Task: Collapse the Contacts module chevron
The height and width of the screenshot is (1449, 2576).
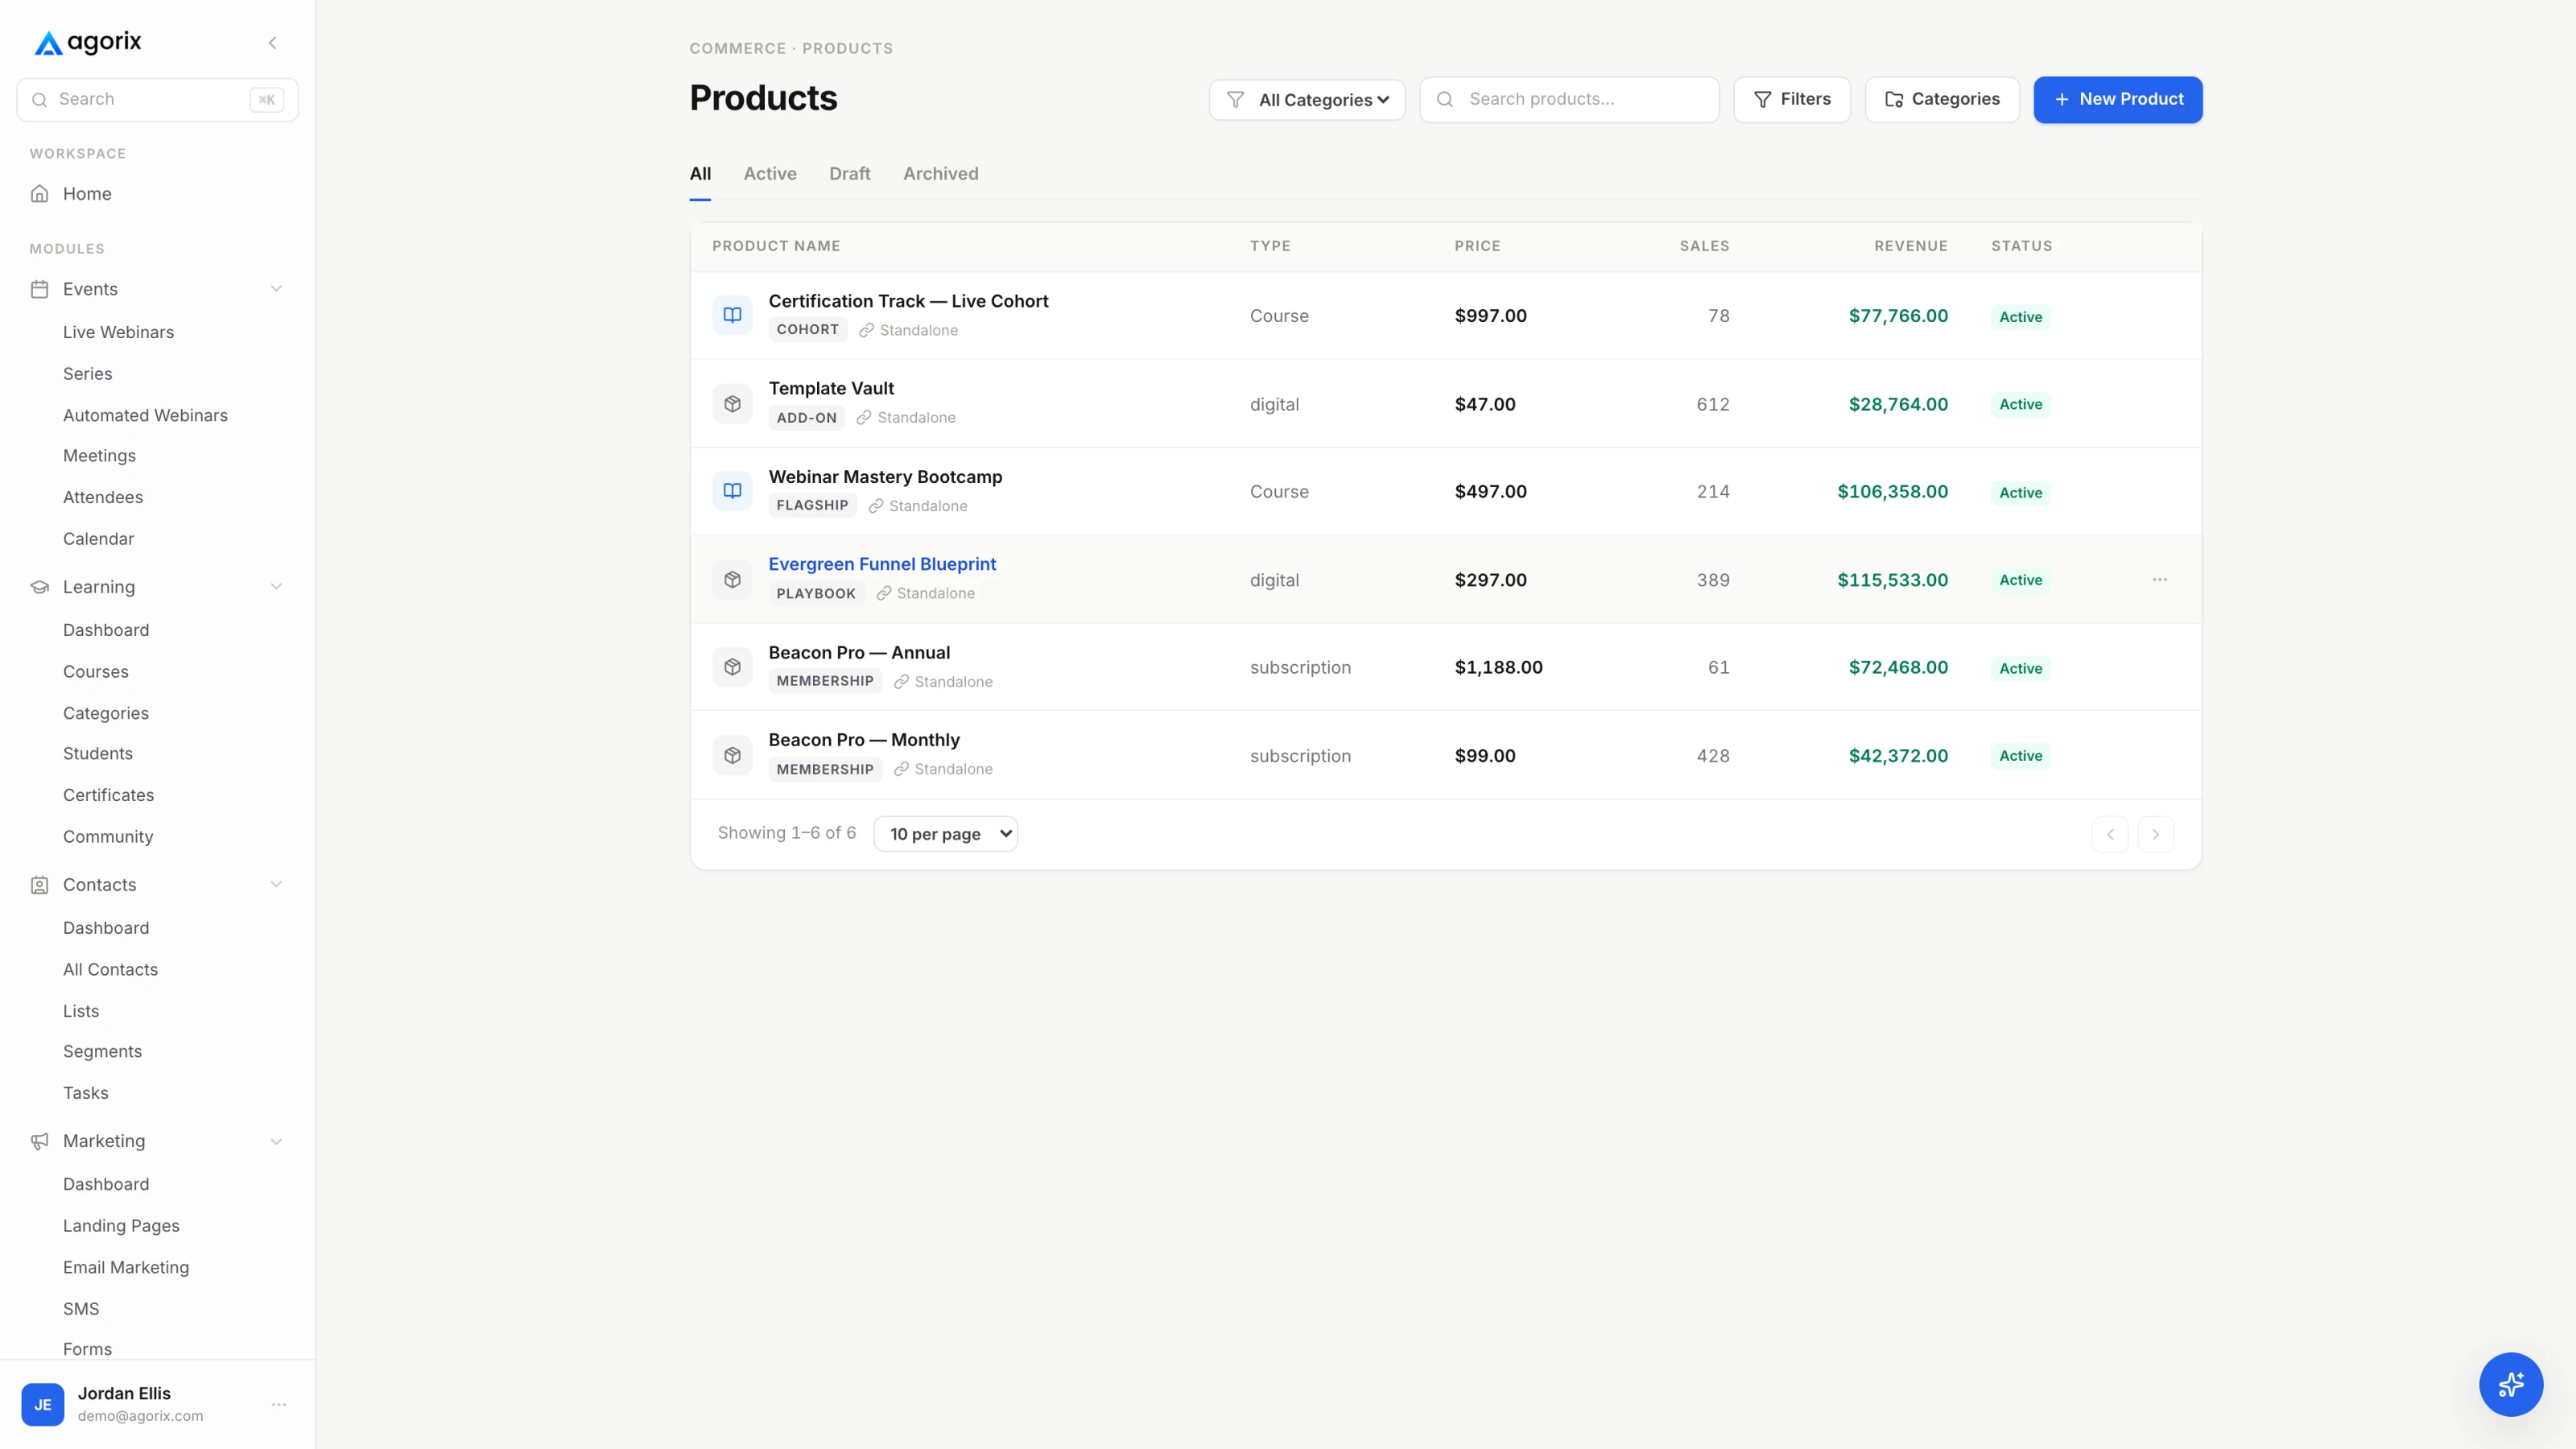Action: 276,885
